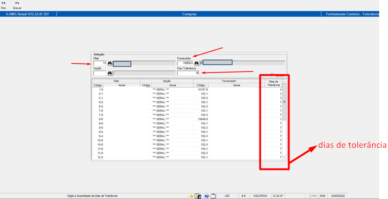Click *** GERAL *** in the 15848-8 row
This screenshot has width=388, height=199.
tap(161, 119)
